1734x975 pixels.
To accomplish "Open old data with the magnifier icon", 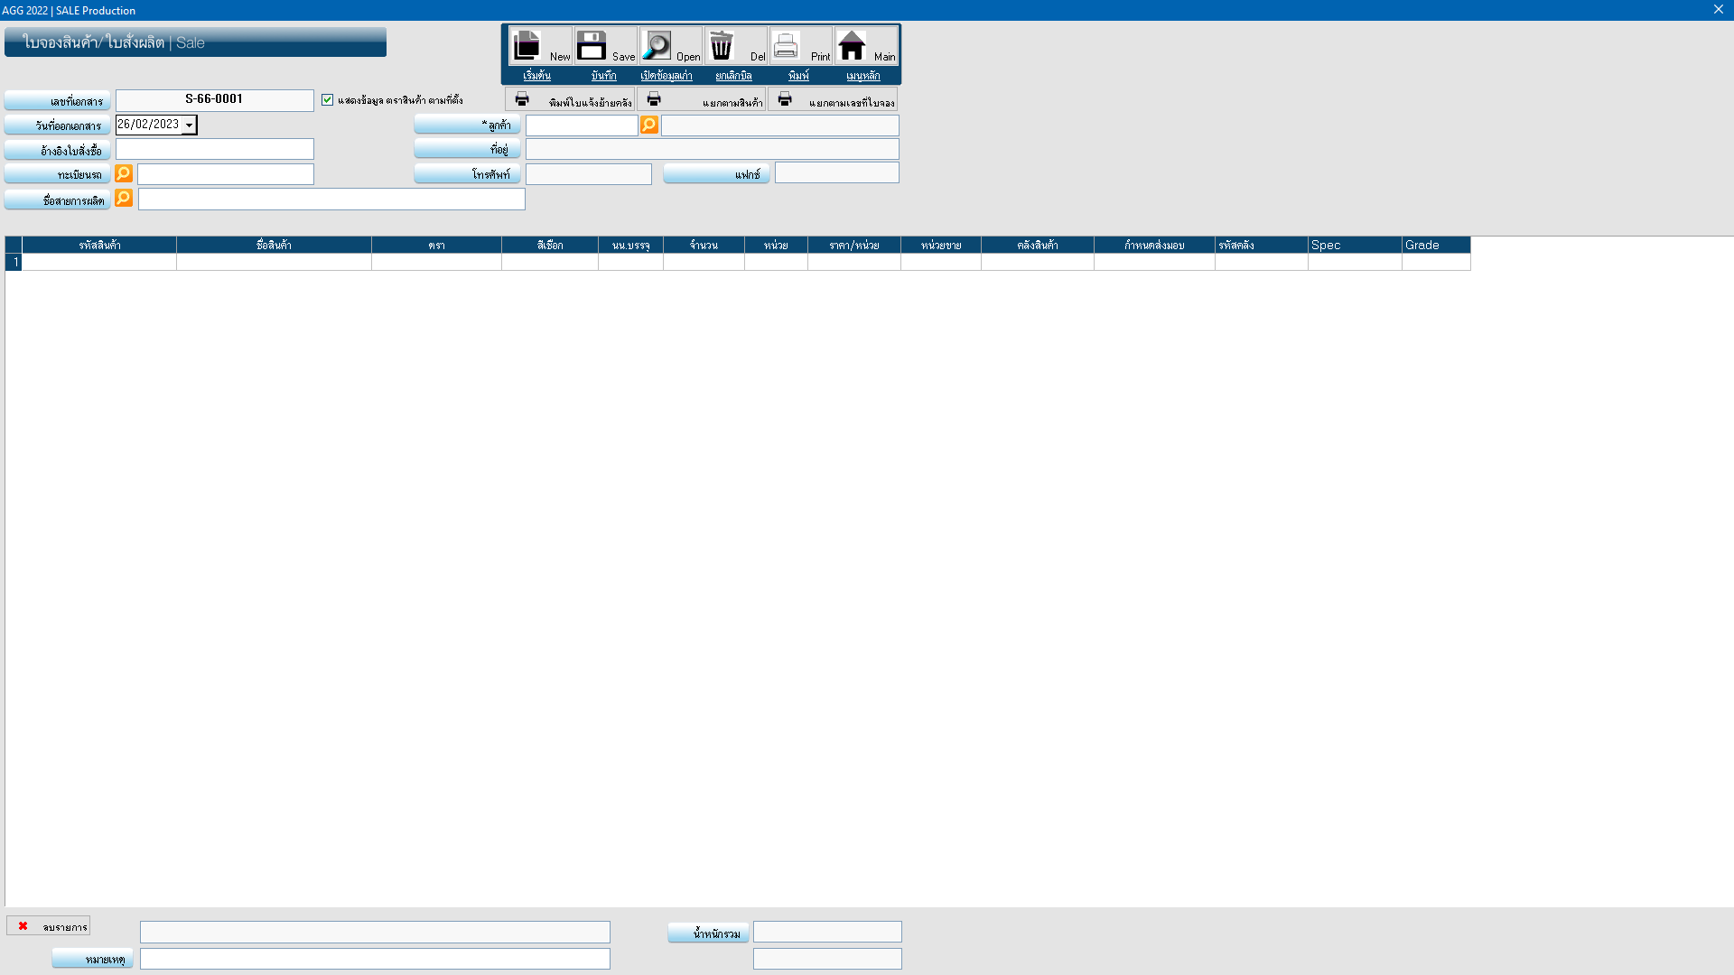I will click(x=657, y=45).
